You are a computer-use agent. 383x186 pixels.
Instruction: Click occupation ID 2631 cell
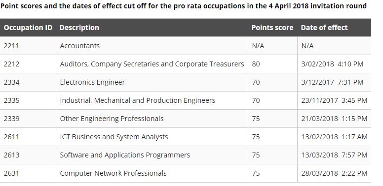(28, 173)
